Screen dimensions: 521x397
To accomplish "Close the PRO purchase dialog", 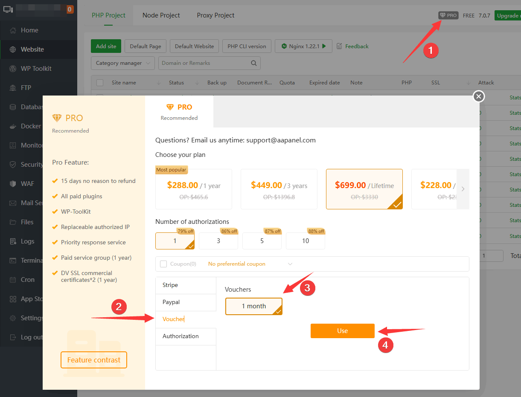I will 479,97.
